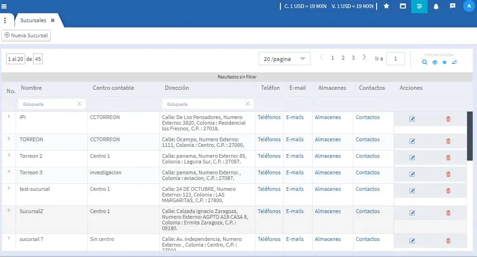This screenshot has width=477, height=257.
Task: Click the Nueva Sucursal button
Action: point(26,35)
